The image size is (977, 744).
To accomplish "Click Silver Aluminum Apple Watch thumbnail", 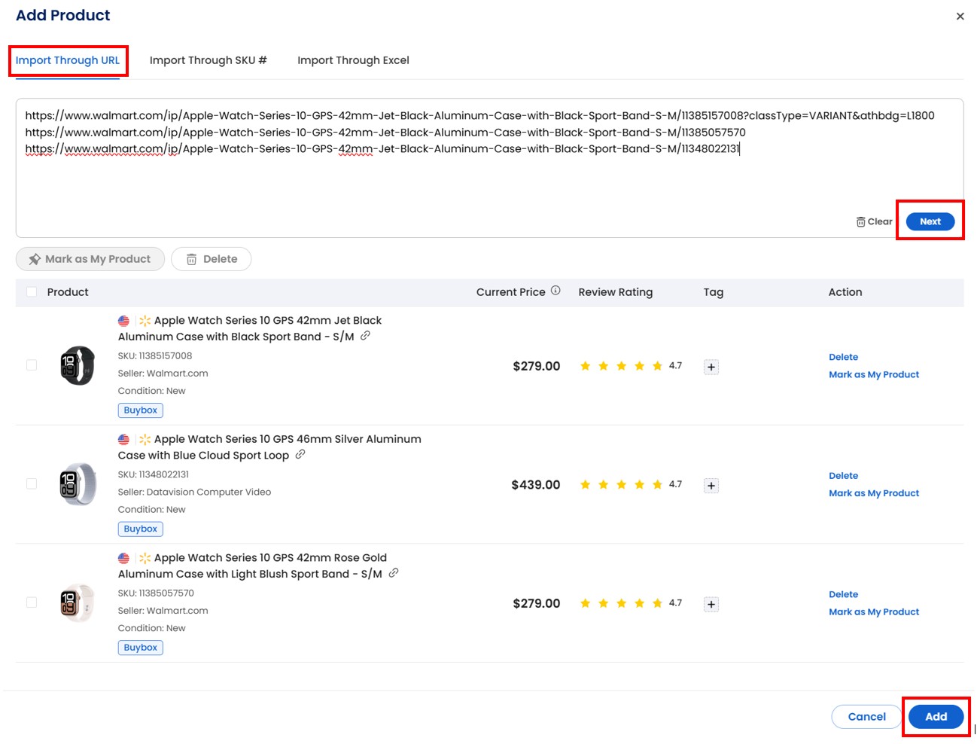I will click(78, 484).
